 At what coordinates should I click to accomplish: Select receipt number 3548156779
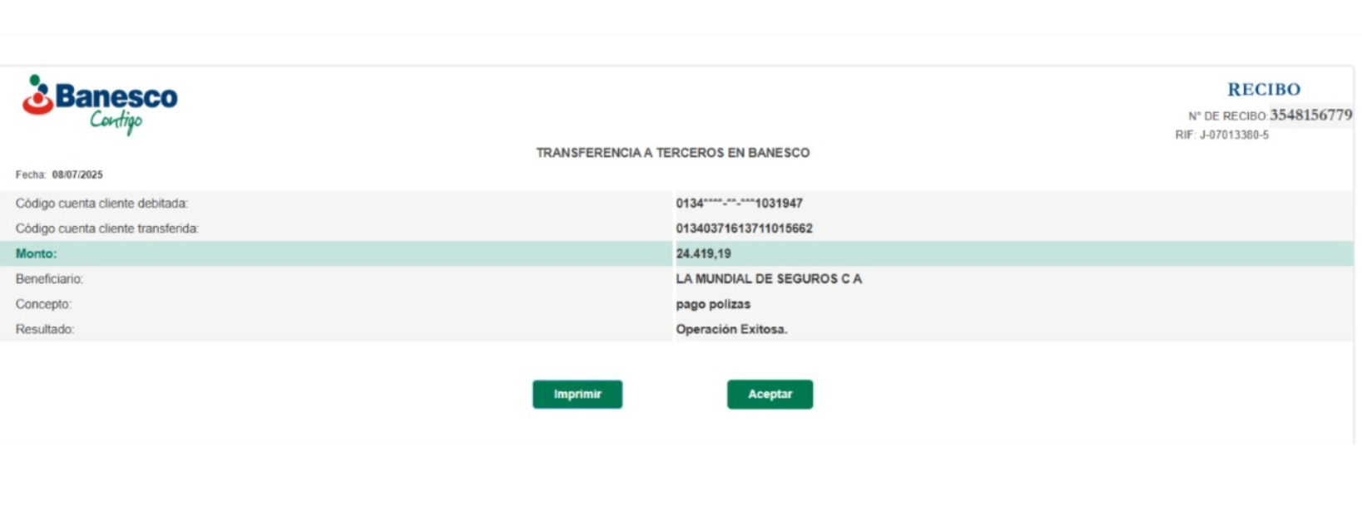(1310, 115)
